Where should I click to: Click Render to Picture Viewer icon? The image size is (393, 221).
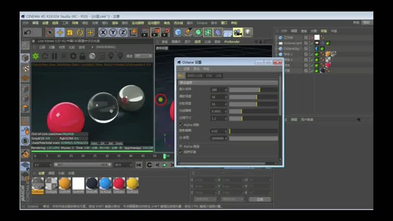155,33
